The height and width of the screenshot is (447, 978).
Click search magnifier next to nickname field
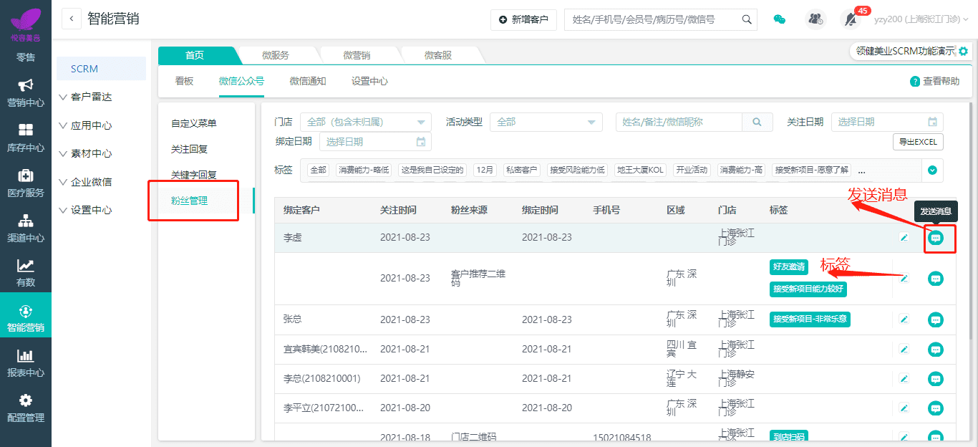pos(757,122)
